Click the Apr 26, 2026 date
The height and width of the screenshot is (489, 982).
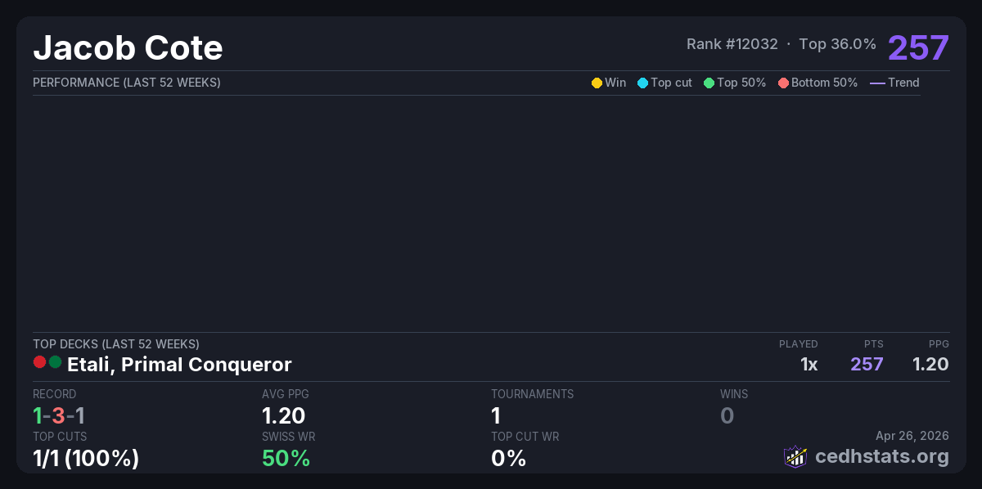[x=912, y=435]
